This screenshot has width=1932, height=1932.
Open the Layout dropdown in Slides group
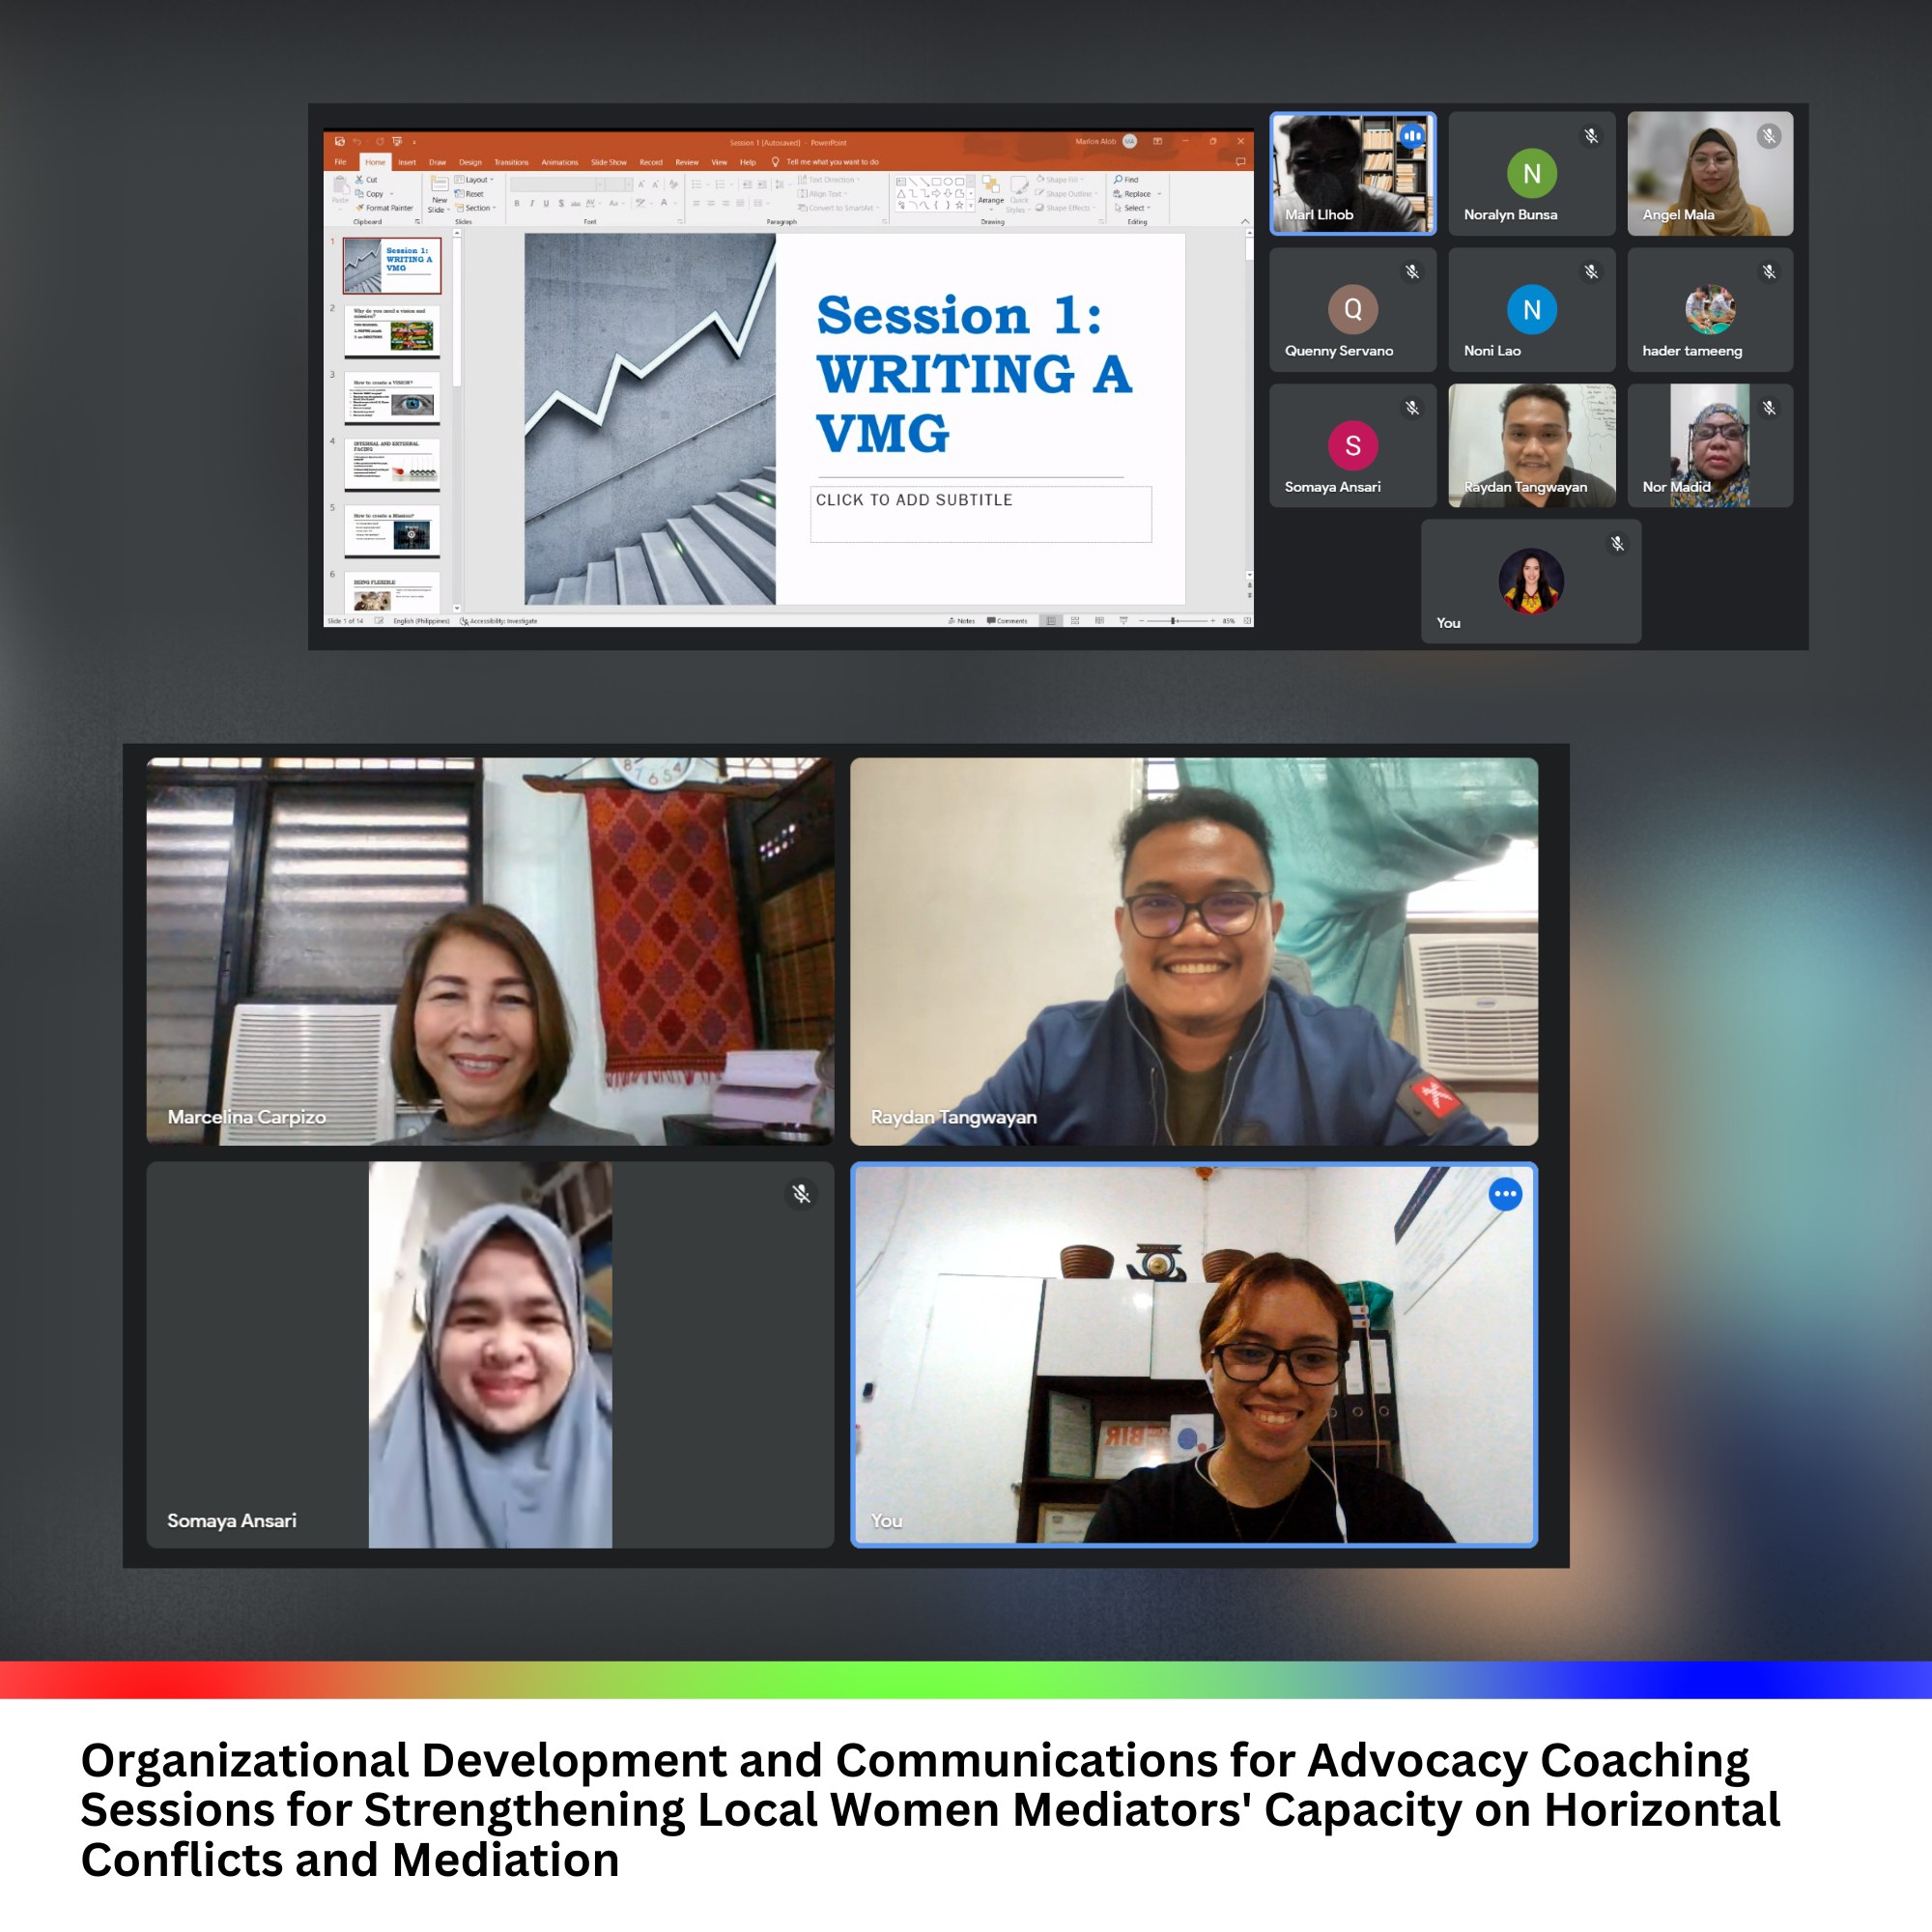click(x=476, y=180)
